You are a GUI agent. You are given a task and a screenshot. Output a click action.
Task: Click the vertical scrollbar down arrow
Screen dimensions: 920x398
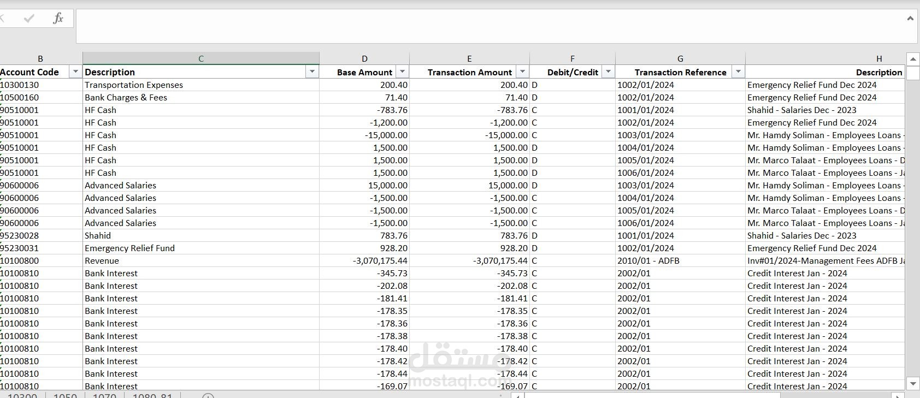coord(913,383)
